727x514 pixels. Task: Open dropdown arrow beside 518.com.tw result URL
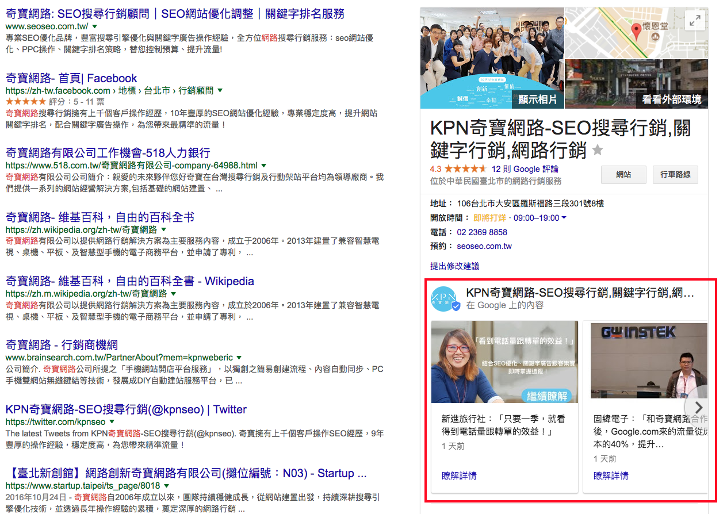pos(264,166)
